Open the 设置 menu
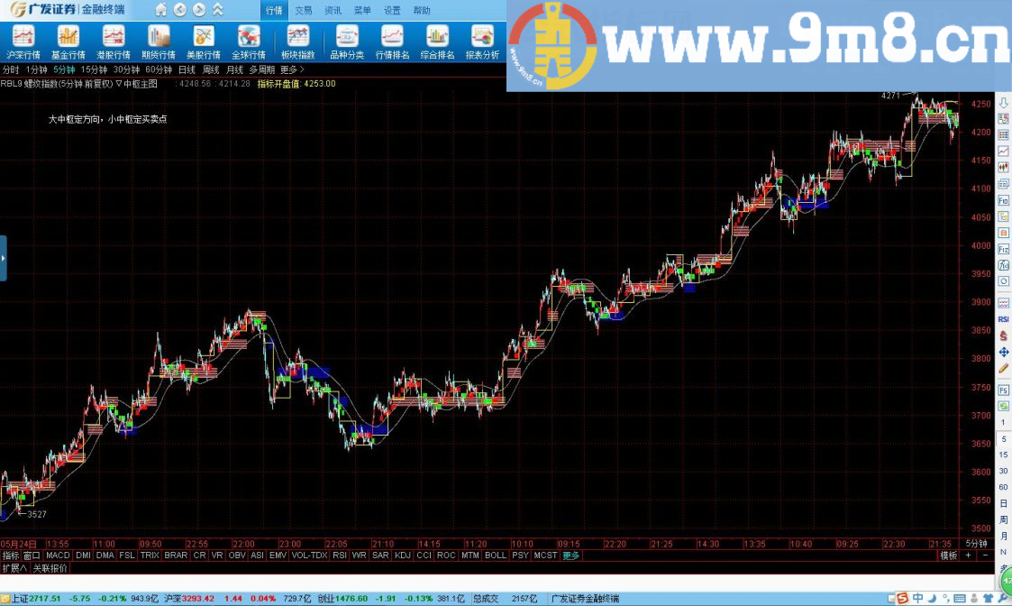Viewport: 1012px width, 606px height. 392,11
